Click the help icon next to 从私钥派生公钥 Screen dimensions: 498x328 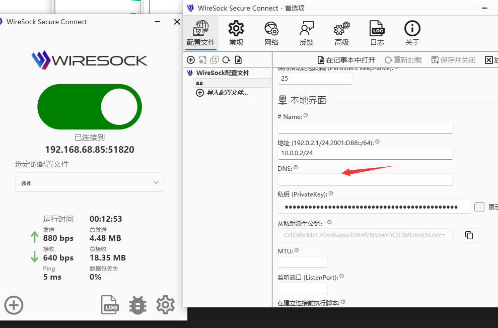click(x=329, y=222)
